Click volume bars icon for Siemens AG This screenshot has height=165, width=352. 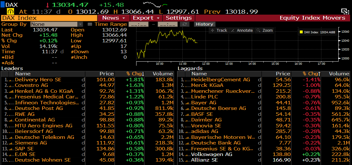(x=12, y=143)
